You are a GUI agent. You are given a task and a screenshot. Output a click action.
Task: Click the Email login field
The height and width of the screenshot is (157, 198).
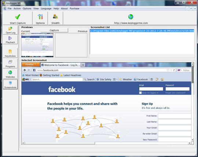(151, 89)
